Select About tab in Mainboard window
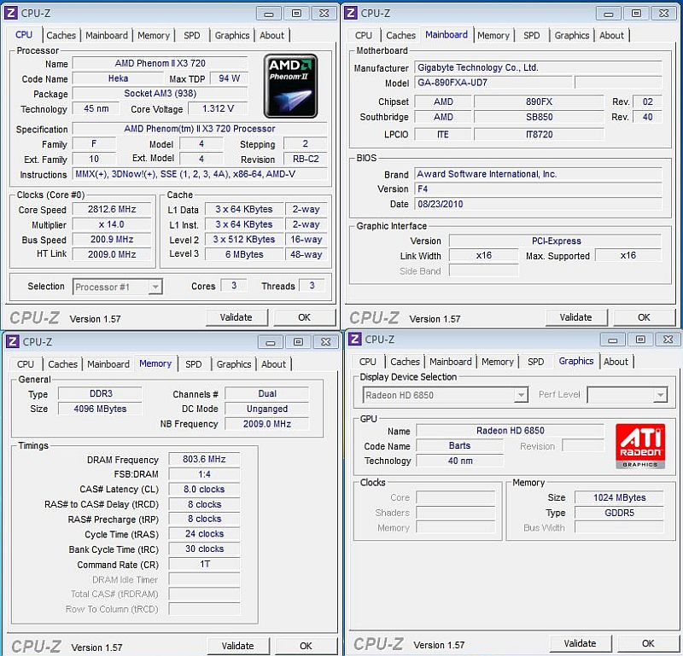Viewport: 683px width, 656px height. tap(611, 35)
